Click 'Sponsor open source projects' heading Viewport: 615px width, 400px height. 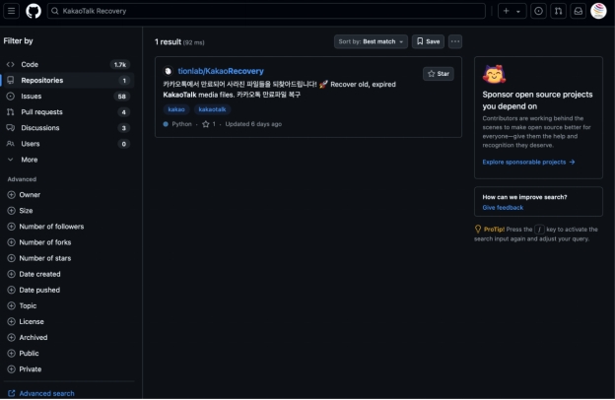click(537, 100)
